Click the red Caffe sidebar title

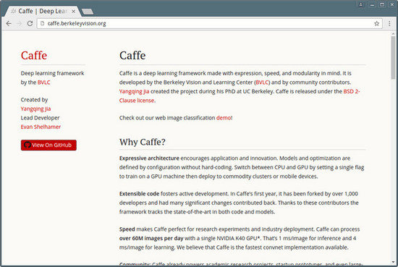[x=34, y=55]
